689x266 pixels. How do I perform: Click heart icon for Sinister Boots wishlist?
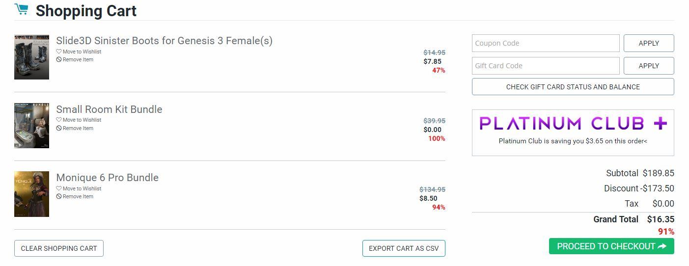coord(59,52)
